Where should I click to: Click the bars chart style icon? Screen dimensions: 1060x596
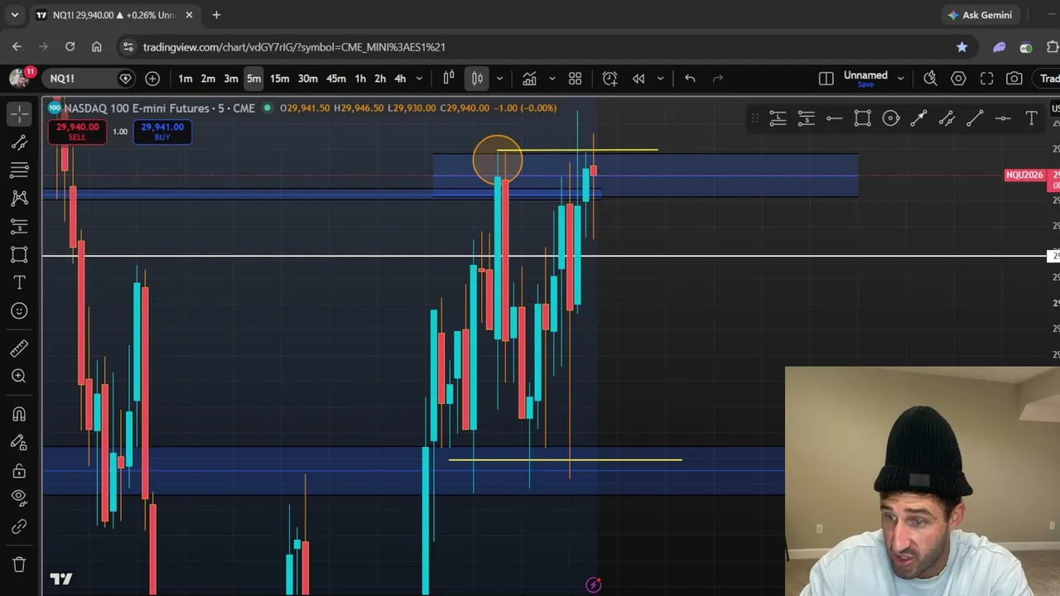pyautogui.click(x=449, y=79)
